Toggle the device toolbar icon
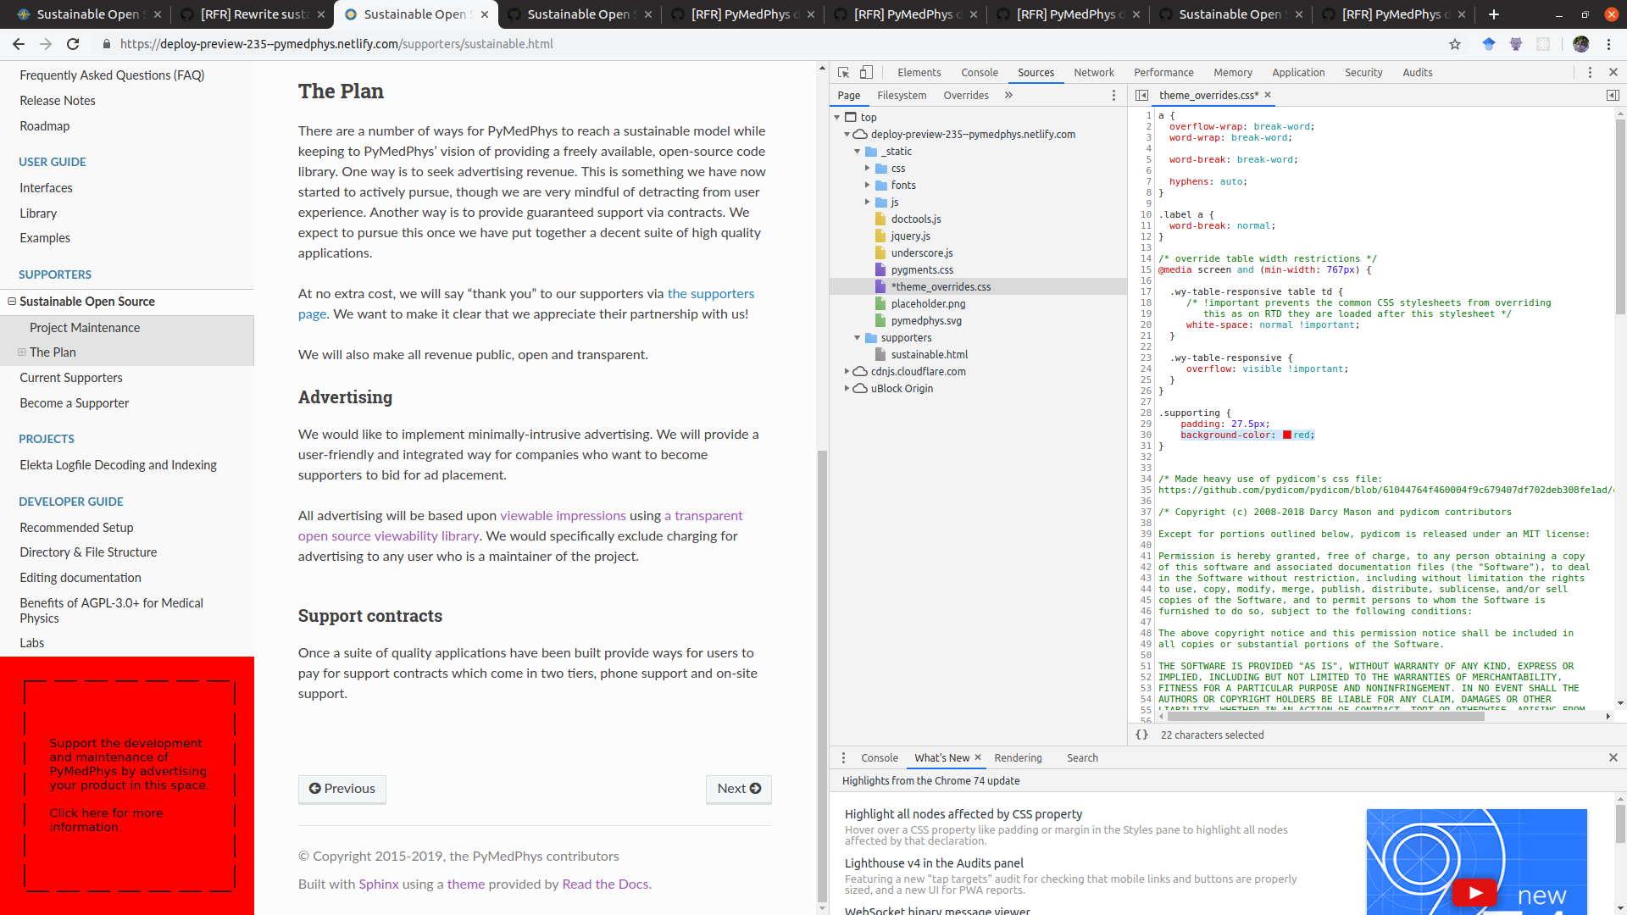This screenshot has height=915, width=1627. coord(866,73)
